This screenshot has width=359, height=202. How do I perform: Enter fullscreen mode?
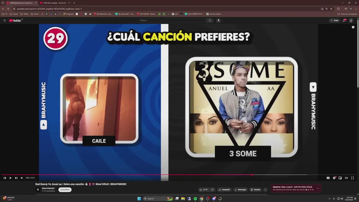pyautogui.click(x=353, y=178)
